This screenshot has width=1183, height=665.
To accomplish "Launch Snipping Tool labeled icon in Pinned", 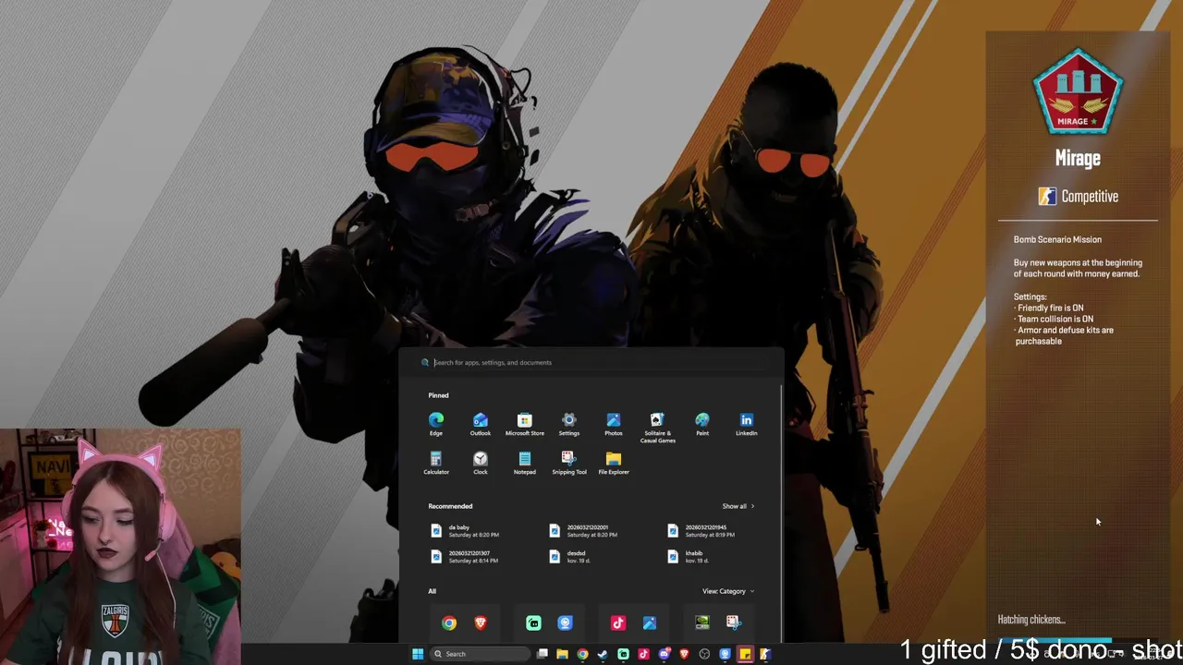I will click(x=569, y=464).
